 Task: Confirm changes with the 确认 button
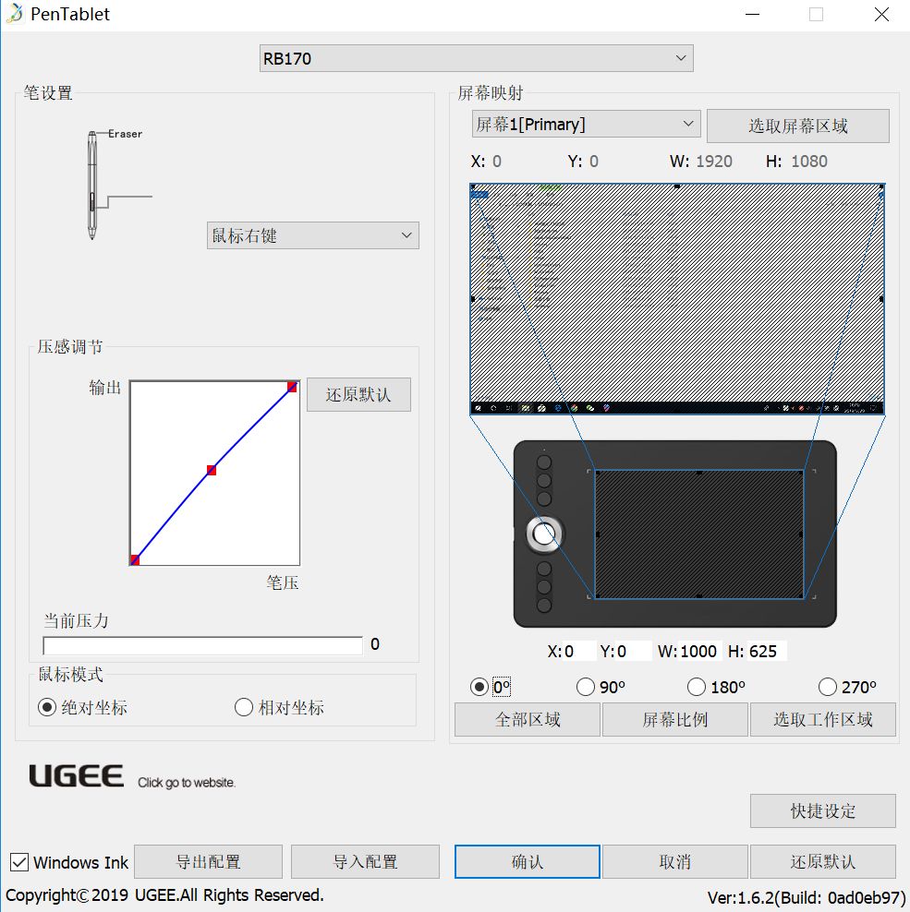pyautogui.click(x=527, y=861)
